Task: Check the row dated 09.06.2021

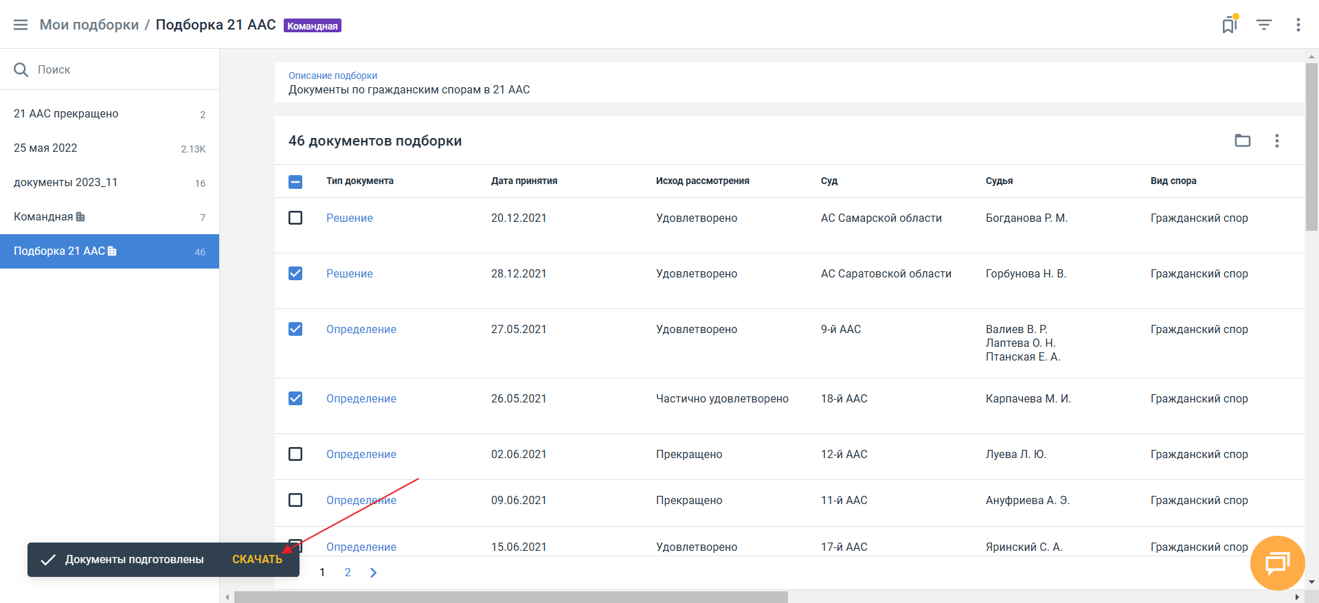Action: (x=295, y=500)
